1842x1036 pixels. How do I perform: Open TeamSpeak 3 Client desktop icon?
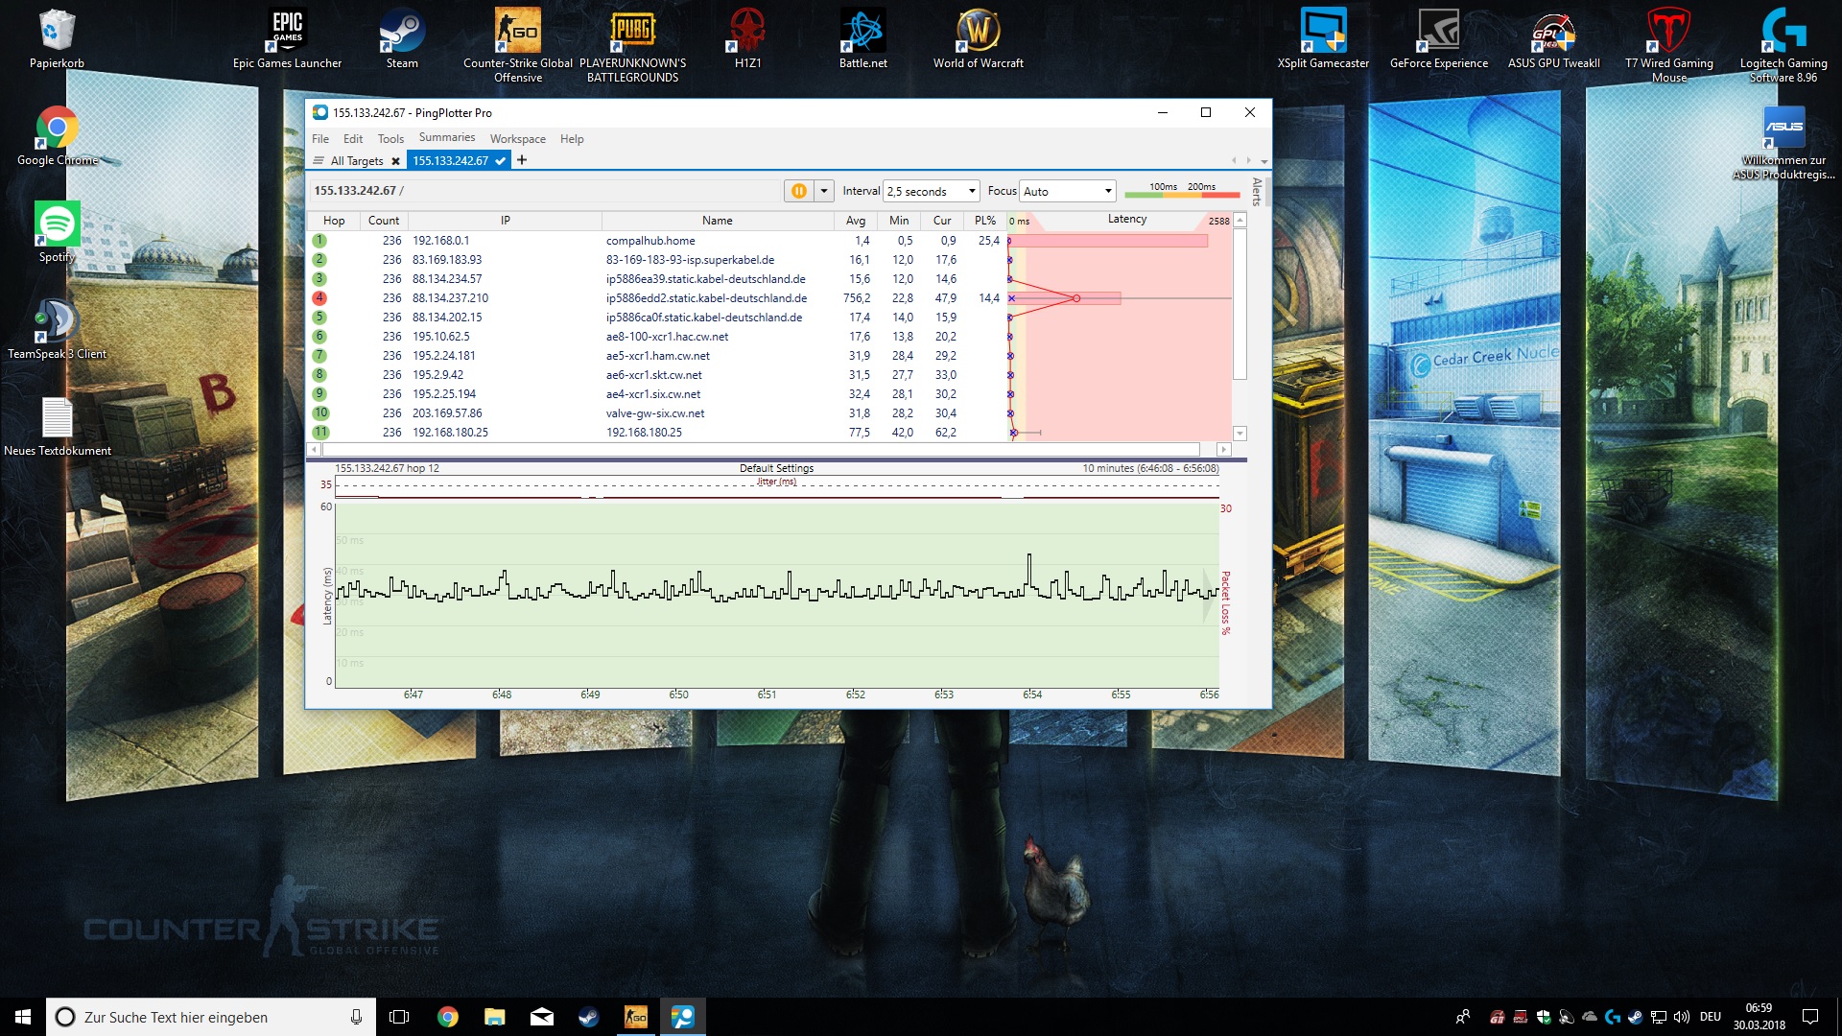57,330
